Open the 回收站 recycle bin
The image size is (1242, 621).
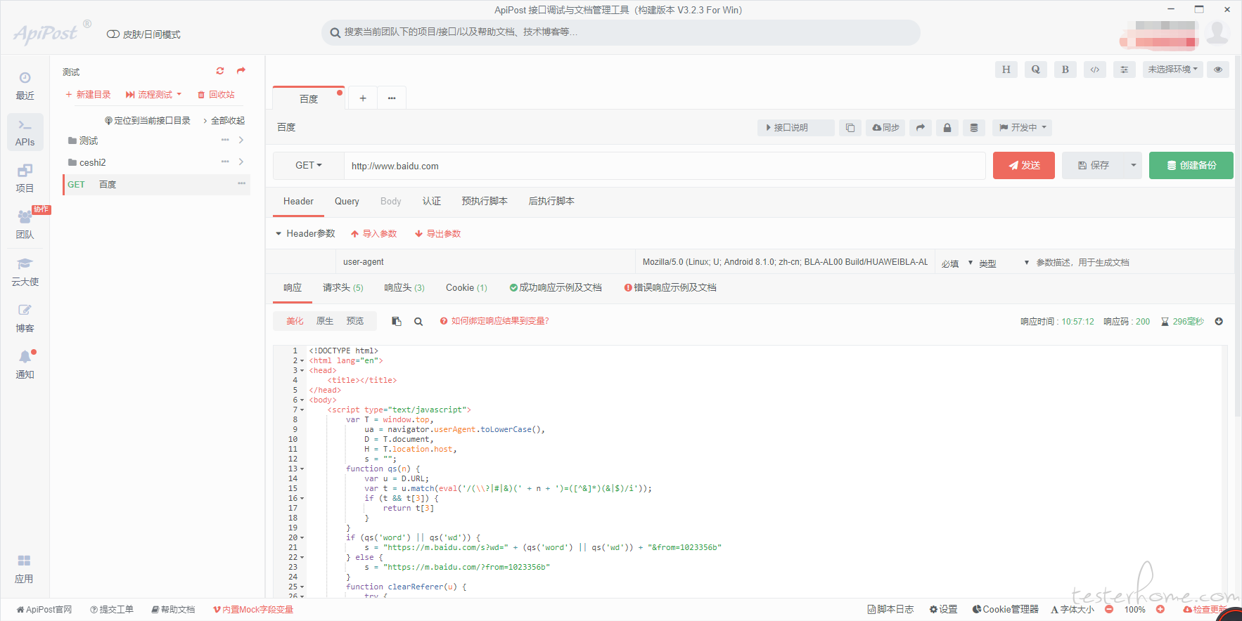(216, 94)
